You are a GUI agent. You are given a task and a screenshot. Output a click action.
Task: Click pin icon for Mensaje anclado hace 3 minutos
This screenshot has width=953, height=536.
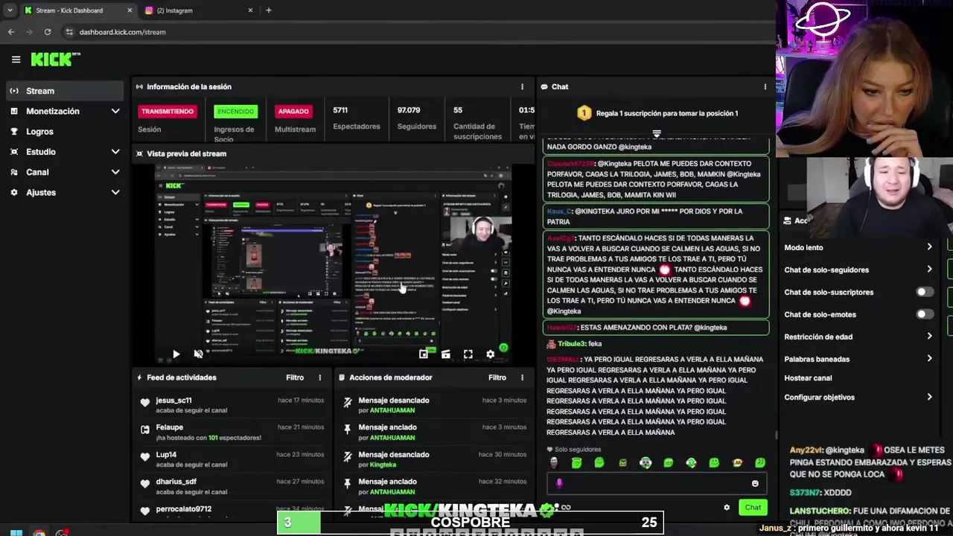pos(347,430)
